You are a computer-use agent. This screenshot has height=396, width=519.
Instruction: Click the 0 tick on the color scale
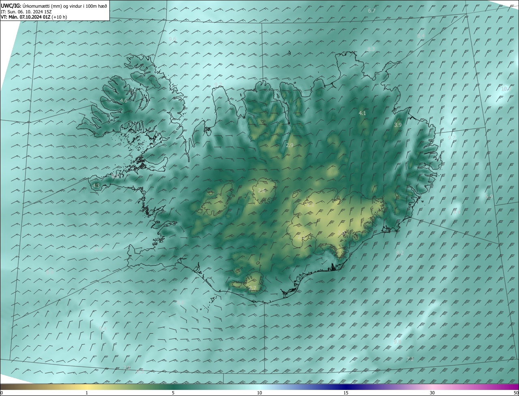click(2, 393)
